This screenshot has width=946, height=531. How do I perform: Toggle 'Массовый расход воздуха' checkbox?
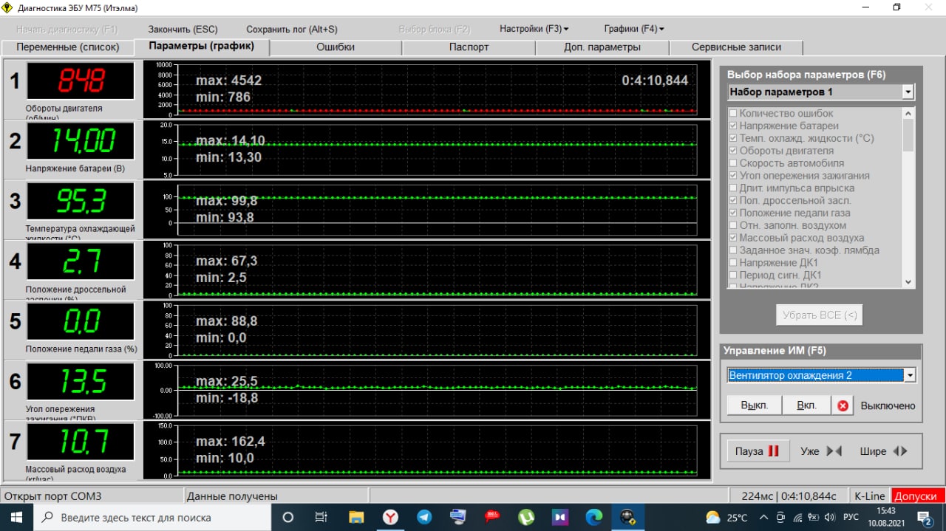pos(733,238)
